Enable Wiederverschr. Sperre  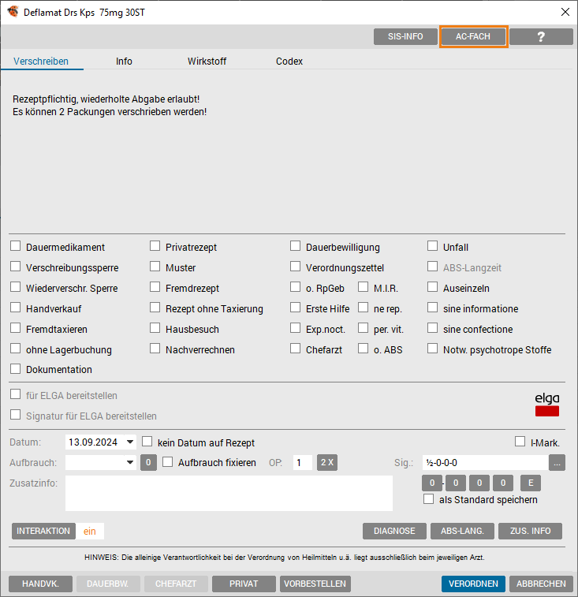(15, 287)
